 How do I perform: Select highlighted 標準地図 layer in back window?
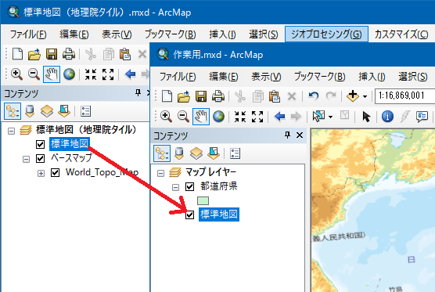(70, 144)
